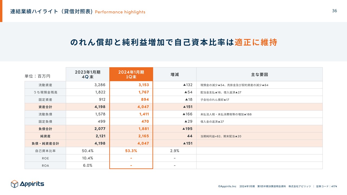Click the 増減 column header
Image resolution: width=347 pixels, height=195 pixels.
(175, 74)
